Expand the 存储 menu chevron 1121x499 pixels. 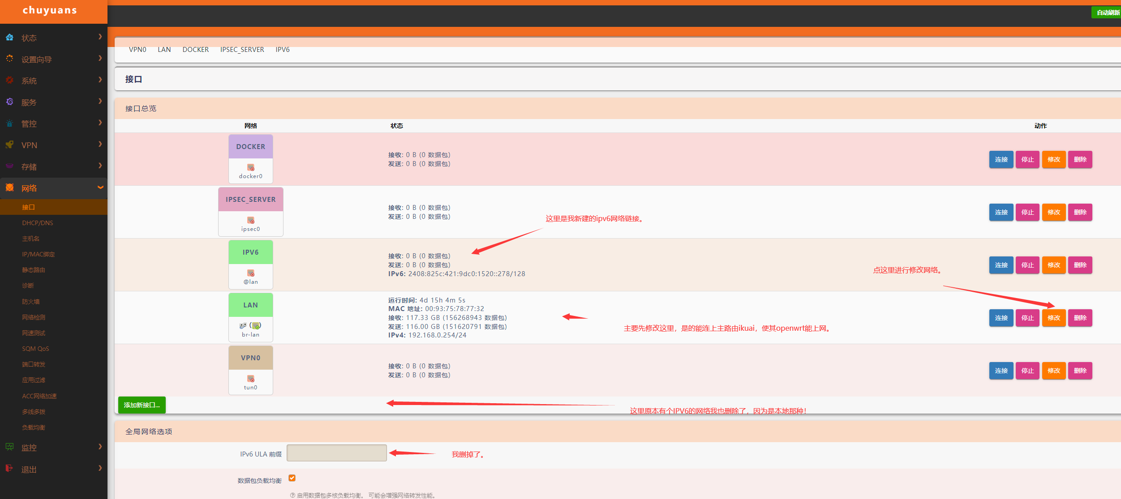point(100,166)
